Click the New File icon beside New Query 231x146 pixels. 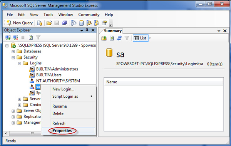click(39, 23)
